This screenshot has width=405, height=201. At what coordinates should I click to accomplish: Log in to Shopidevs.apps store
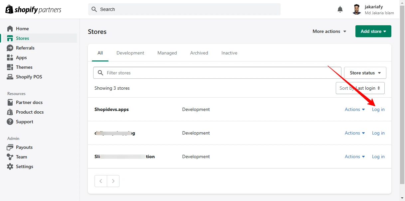pyautogui.click(x=378, y=109)
